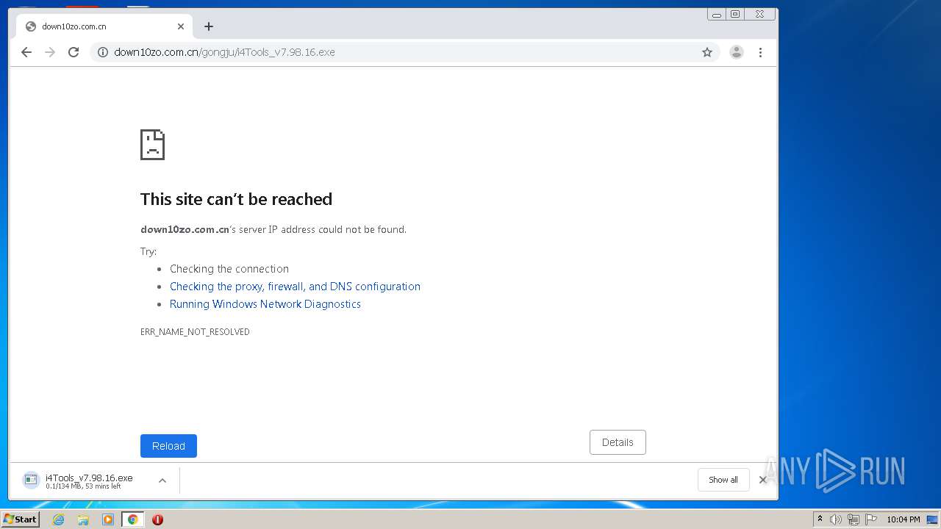Image resolution: width=941 pixels, height=529 pixels.
Task: Open error Details button
Action: pyautogui.click(x=618, y=442)
